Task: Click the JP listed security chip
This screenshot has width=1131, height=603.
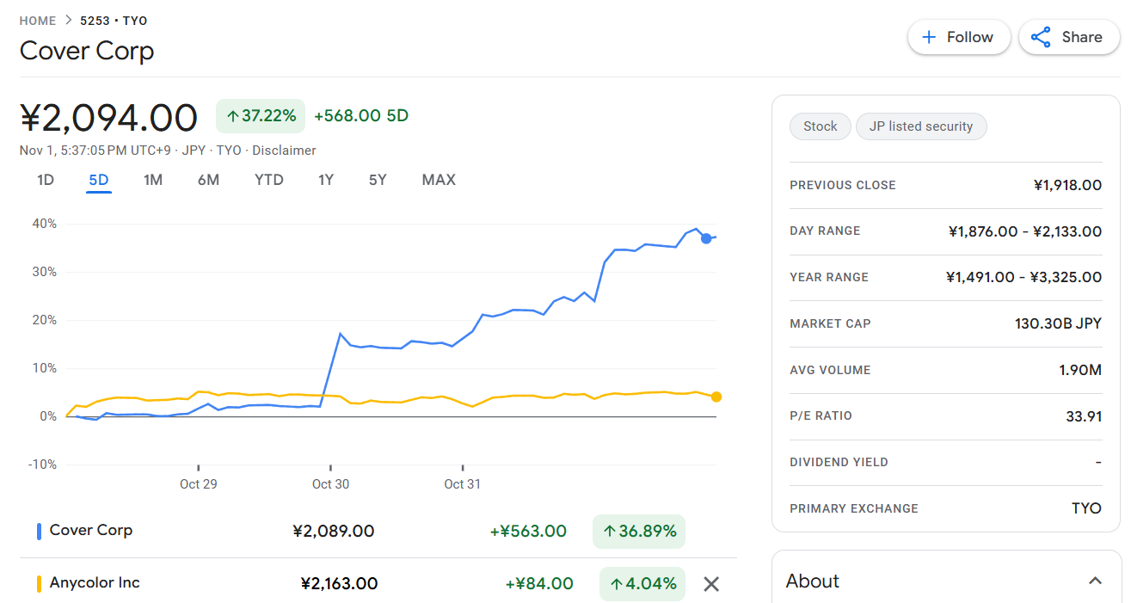Action: (920, 126)
